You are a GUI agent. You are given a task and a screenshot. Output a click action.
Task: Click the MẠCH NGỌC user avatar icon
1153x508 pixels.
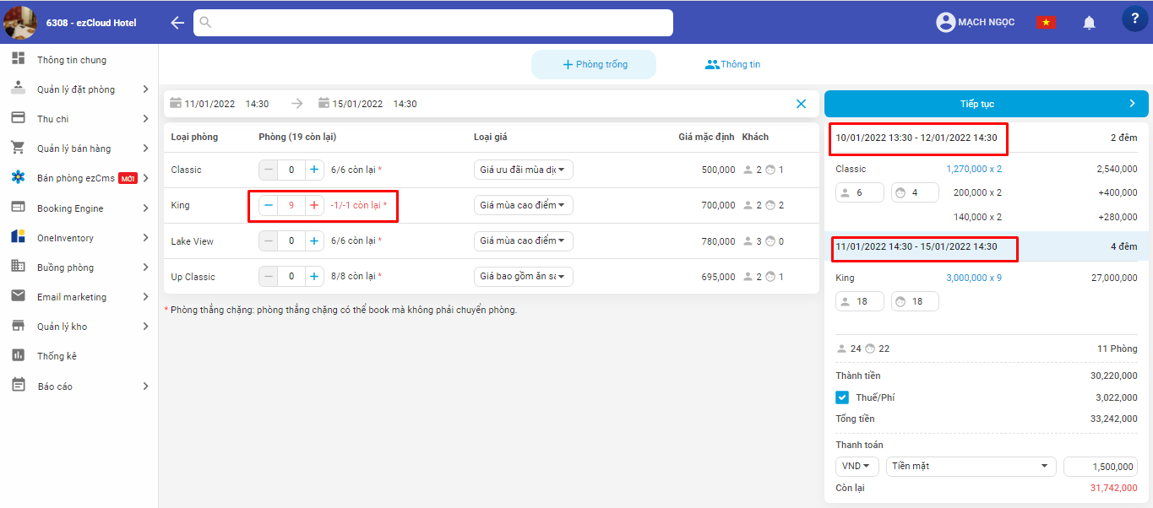(x=945, y=23)
